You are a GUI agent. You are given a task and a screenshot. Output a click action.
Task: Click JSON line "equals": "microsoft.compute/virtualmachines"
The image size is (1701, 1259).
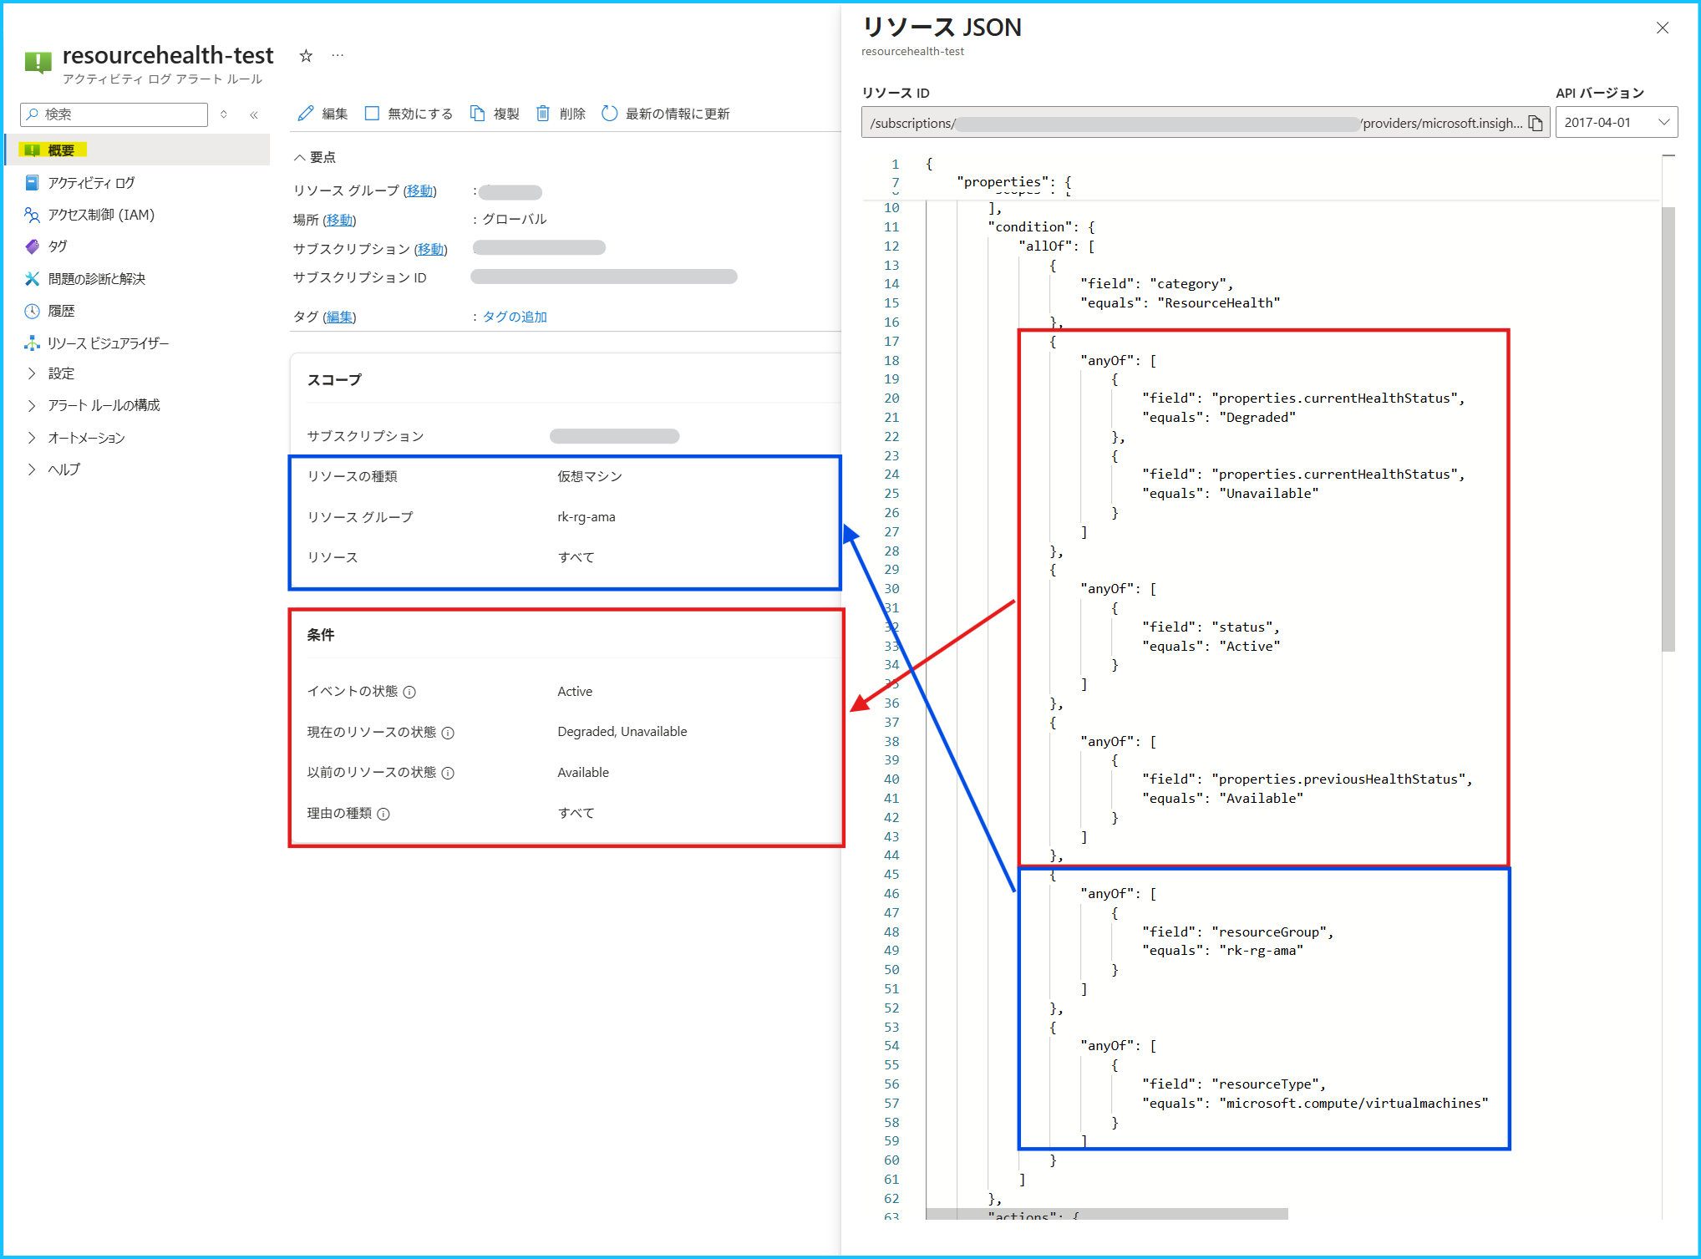[x=1315, y=1104]
